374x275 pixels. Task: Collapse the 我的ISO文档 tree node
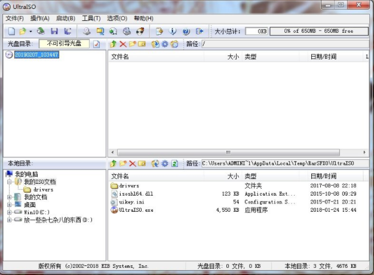10,182
